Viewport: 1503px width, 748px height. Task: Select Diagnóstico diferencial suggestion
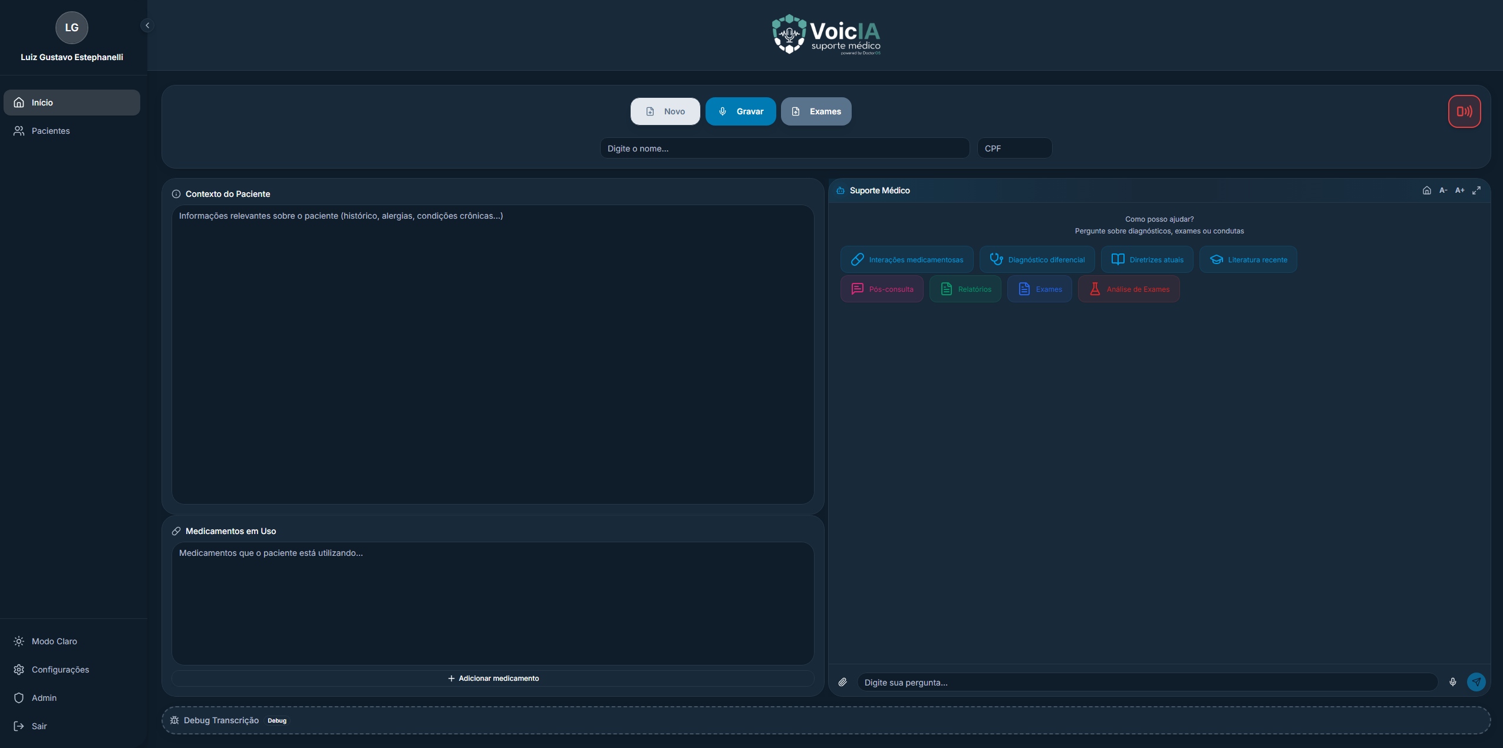coord(1037,259)
